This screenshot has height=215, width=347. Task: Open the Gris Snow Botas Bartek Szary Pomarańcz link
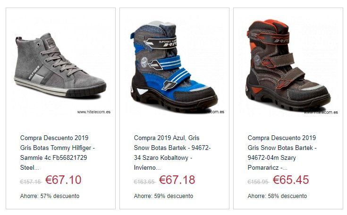pyautogui.click(x=282, y=153)
